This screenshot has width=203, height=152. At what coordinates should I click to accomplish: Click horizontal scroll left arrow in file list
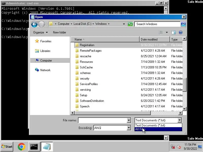click(x=72, y=113)
